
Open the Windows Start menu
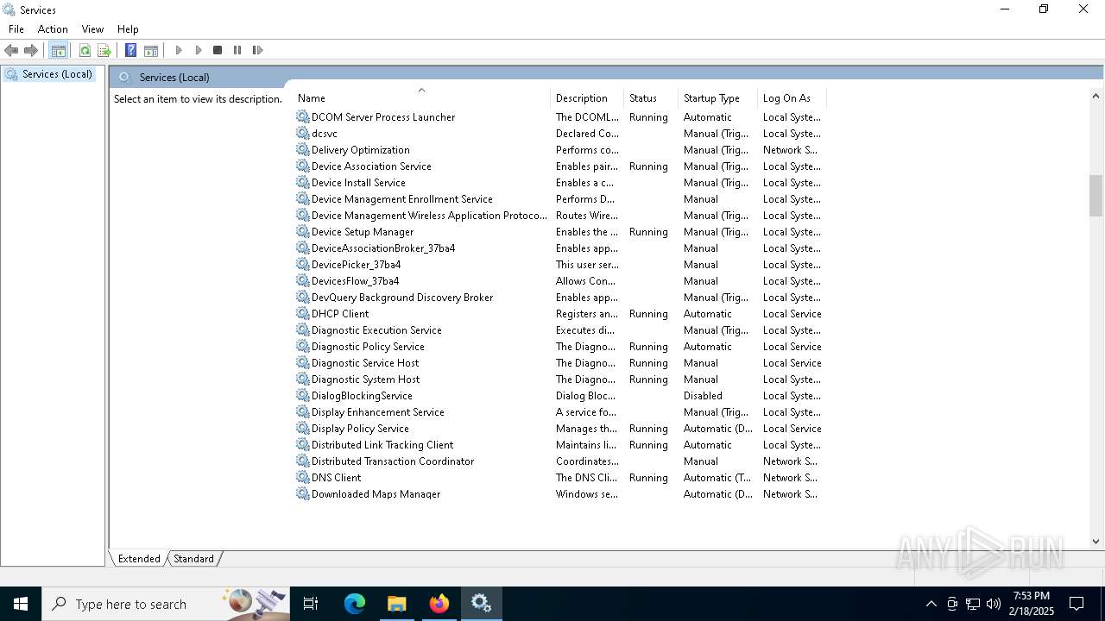(x=21, y=604)
